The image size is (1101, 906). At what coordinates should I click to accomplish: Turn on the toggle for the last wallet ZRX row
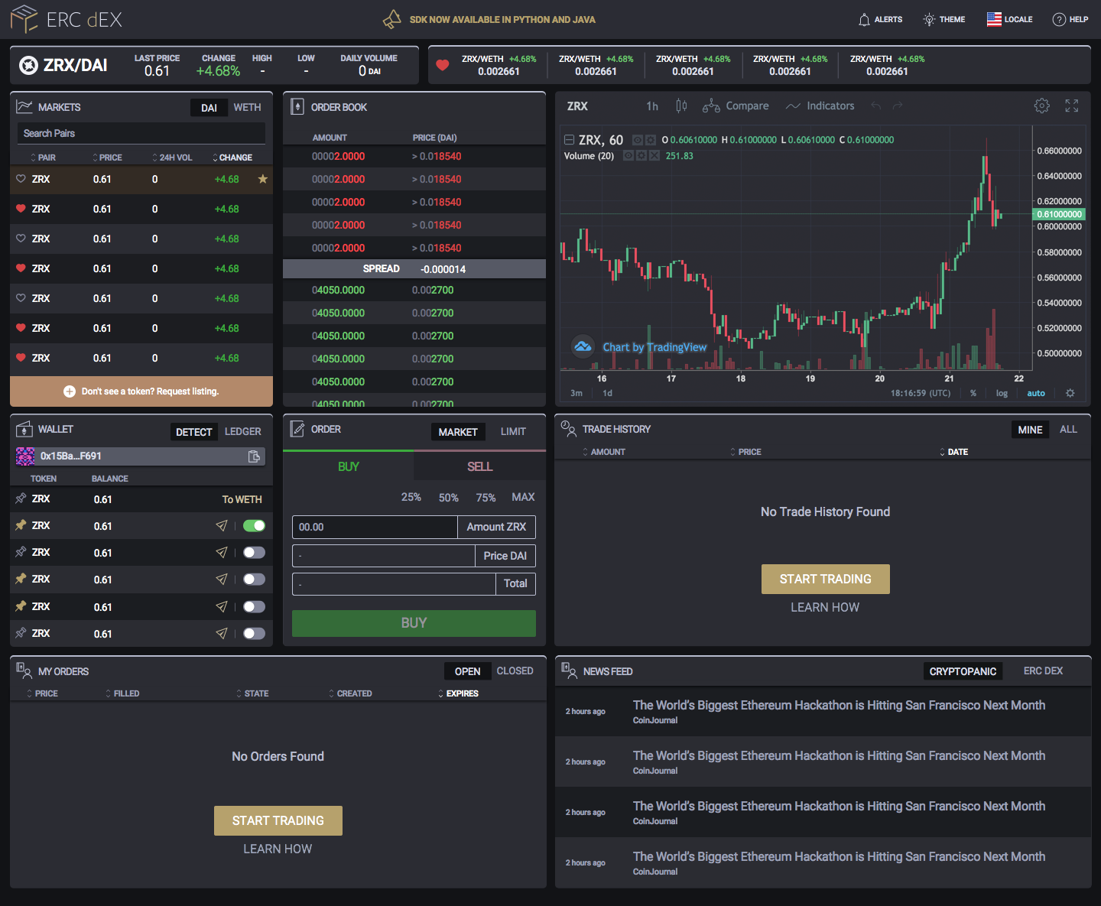pyautogui.click(x=254, y=633)
